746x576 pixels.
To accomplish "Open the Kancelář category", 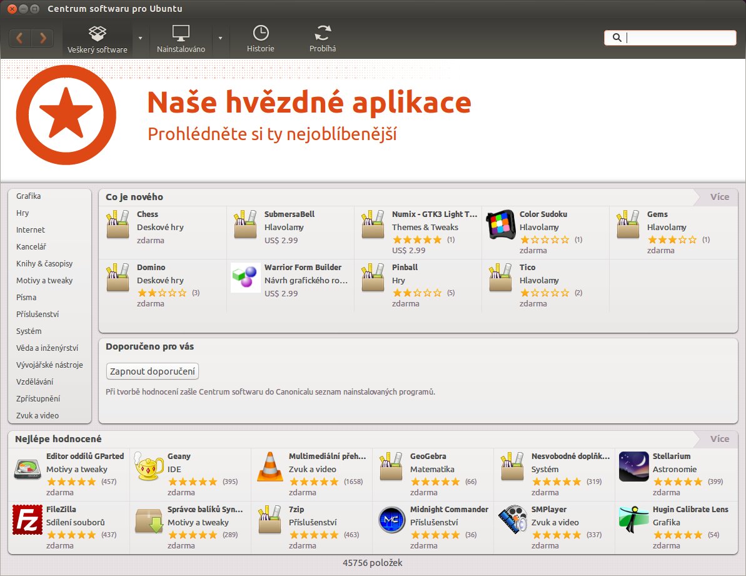I will [31, 247].
